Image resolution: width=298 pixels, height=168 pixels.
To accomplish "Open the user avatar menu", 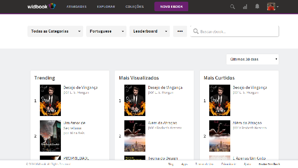I will click(273, 7).
